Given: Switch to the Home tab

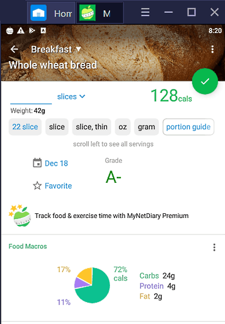Looking at the screenshot, I should [x=51, y=13].
